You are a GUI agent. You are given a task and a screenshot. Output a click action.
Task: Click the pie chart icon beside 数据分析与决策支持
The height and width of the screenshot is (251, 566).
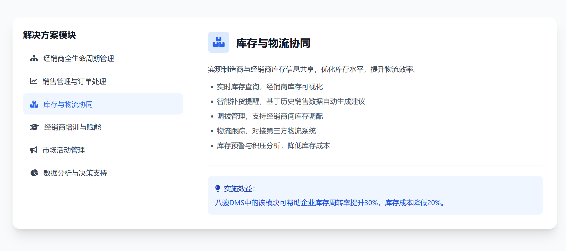point(34,173)
